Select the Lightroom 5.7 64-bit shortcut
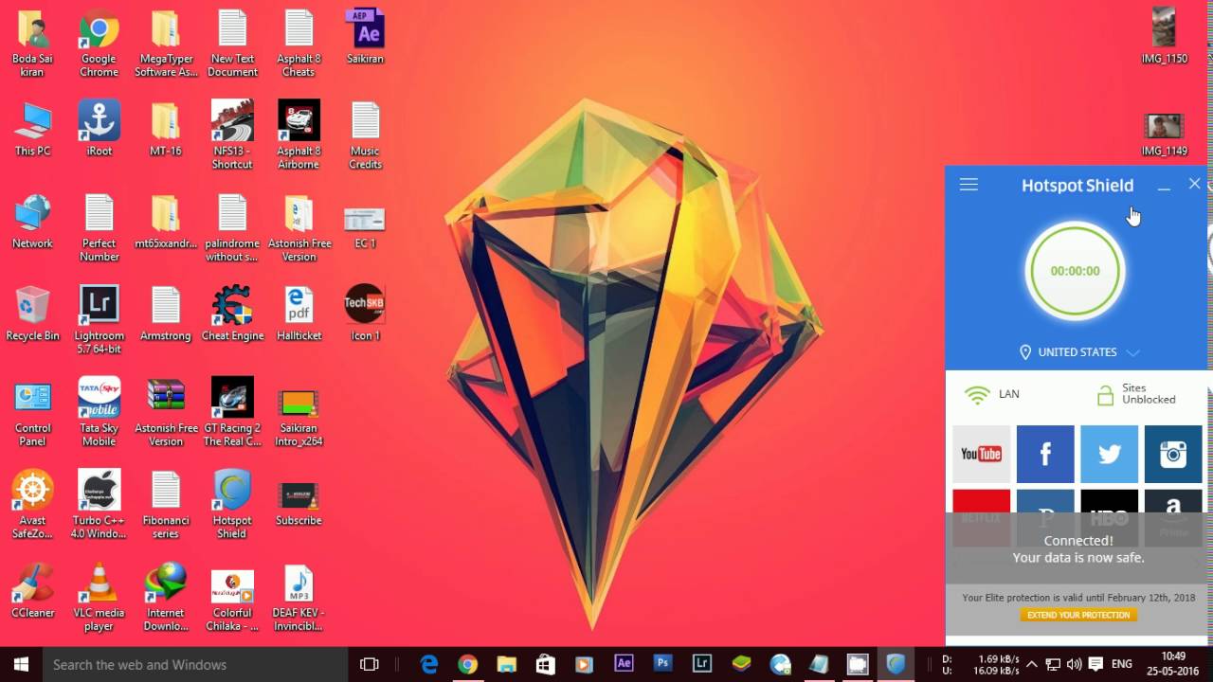Viewport: 1213px width, 682px height. [x=99, y=320]
